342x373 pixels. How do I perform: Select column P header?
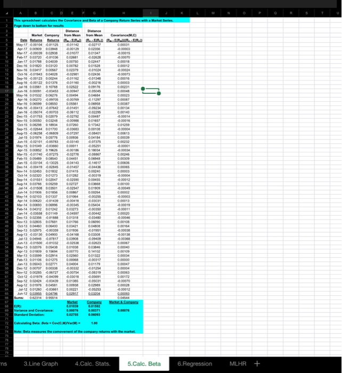click(259, 13)
